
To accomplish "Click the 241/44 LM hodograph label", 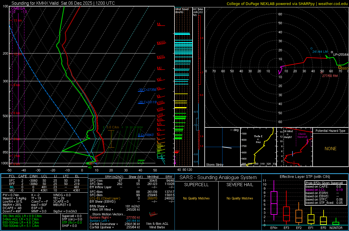I will (x=320, y=52).
